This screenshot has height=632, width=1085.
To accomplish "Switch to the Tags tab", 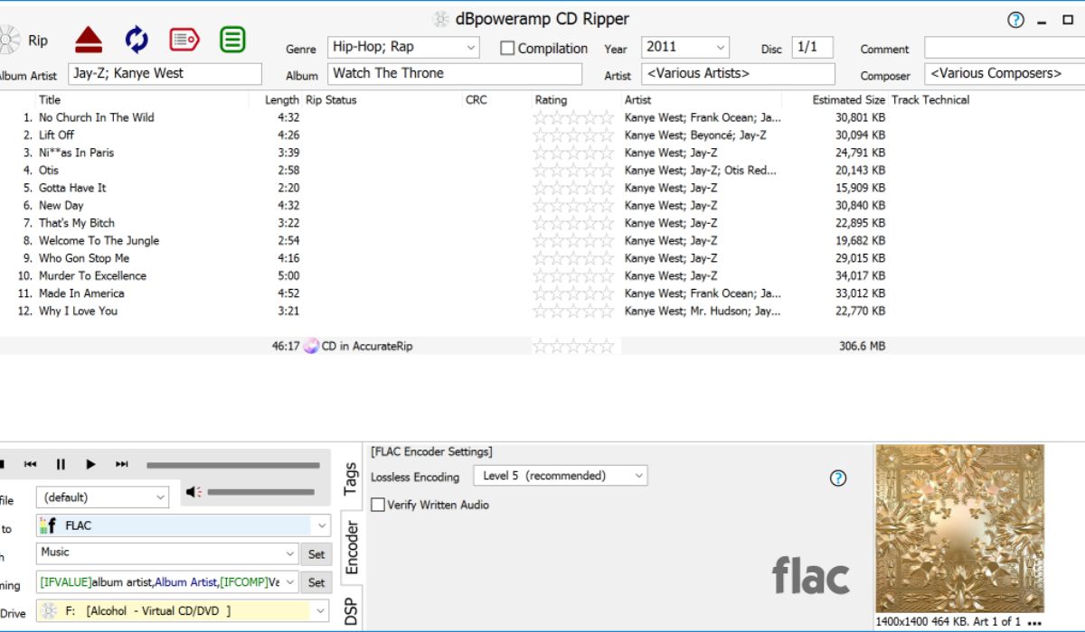I will point(351,479).
